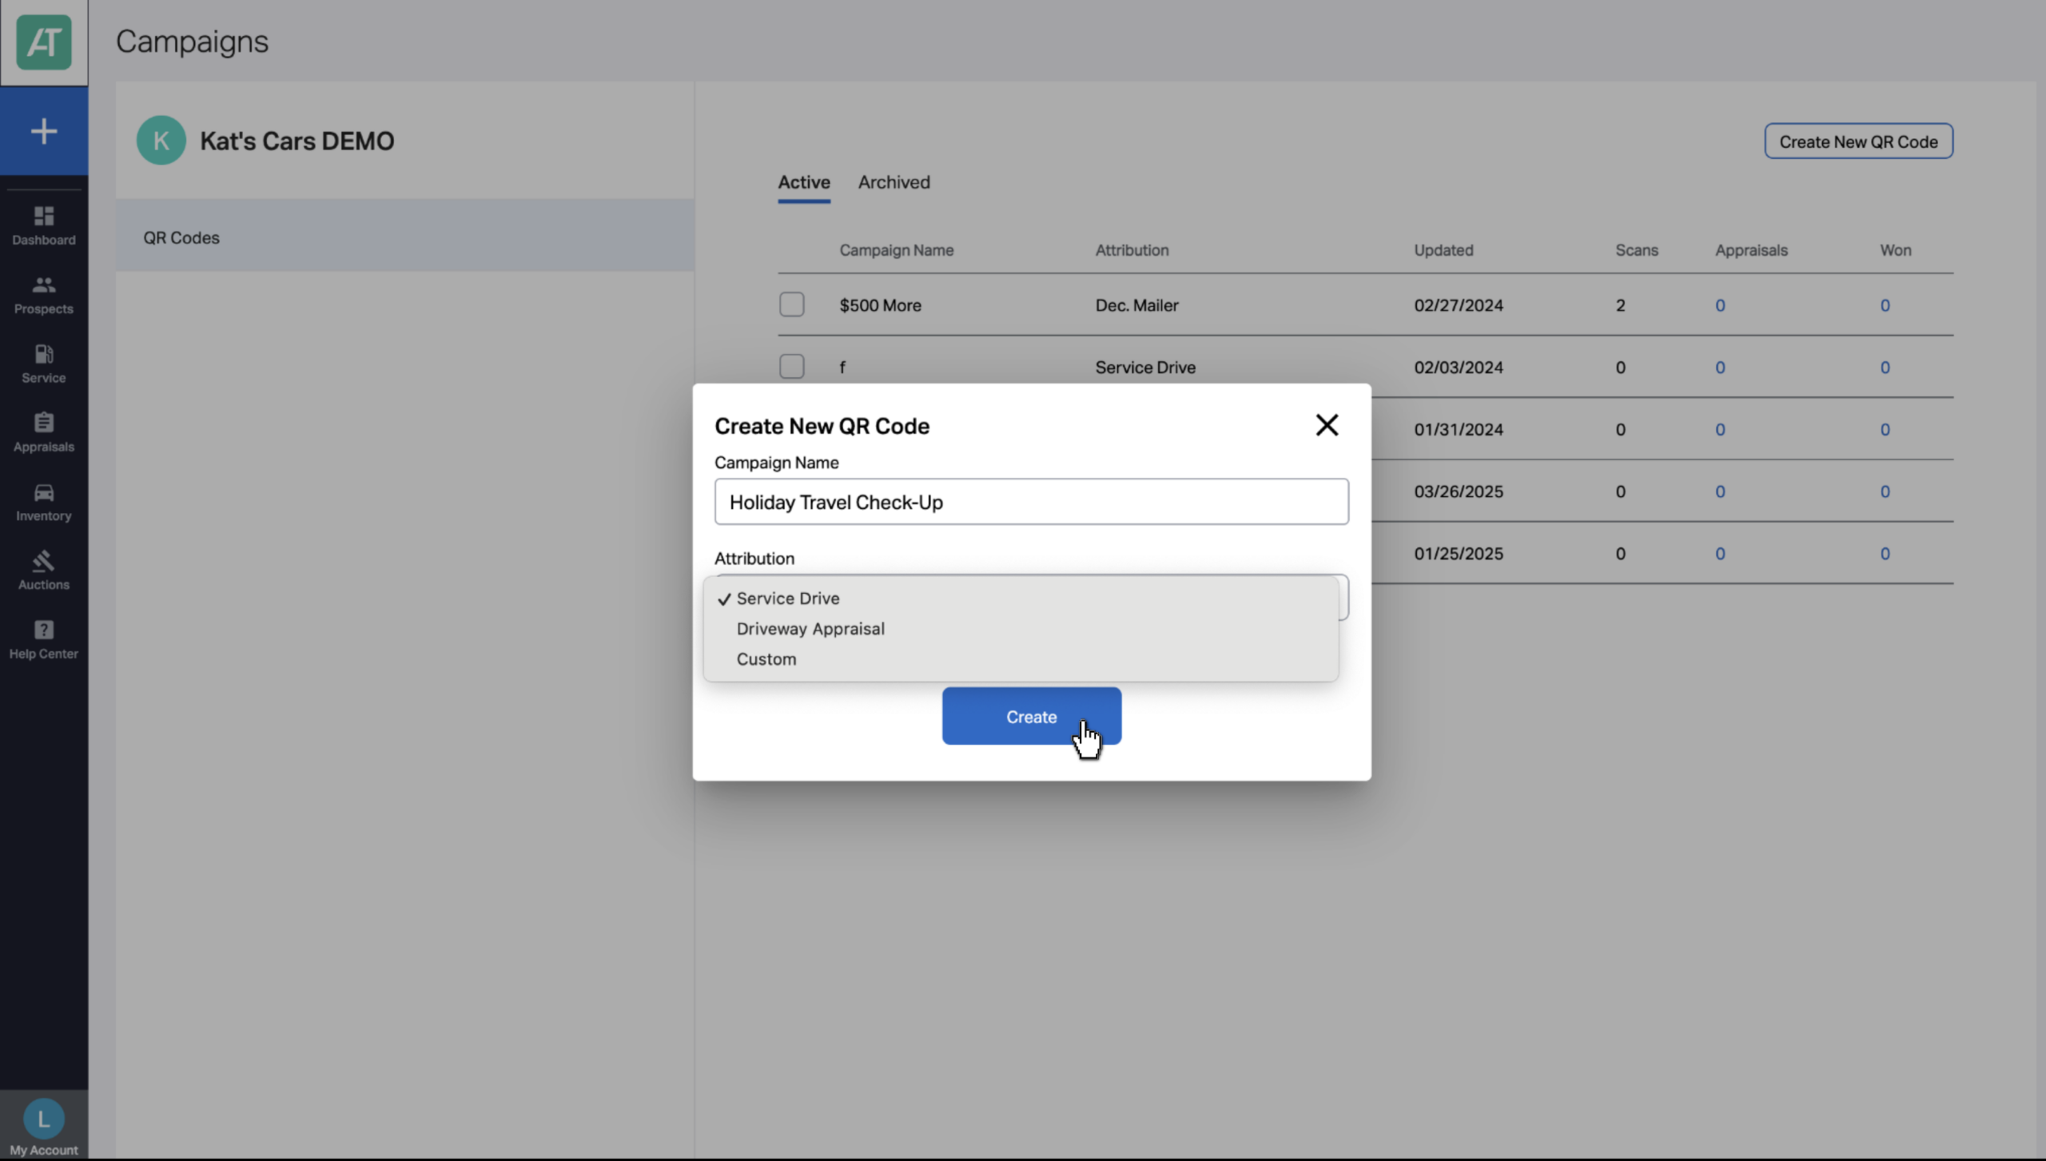Check the $500 More campaign checkbox
2046x1161 pixels.
[791, 304]
